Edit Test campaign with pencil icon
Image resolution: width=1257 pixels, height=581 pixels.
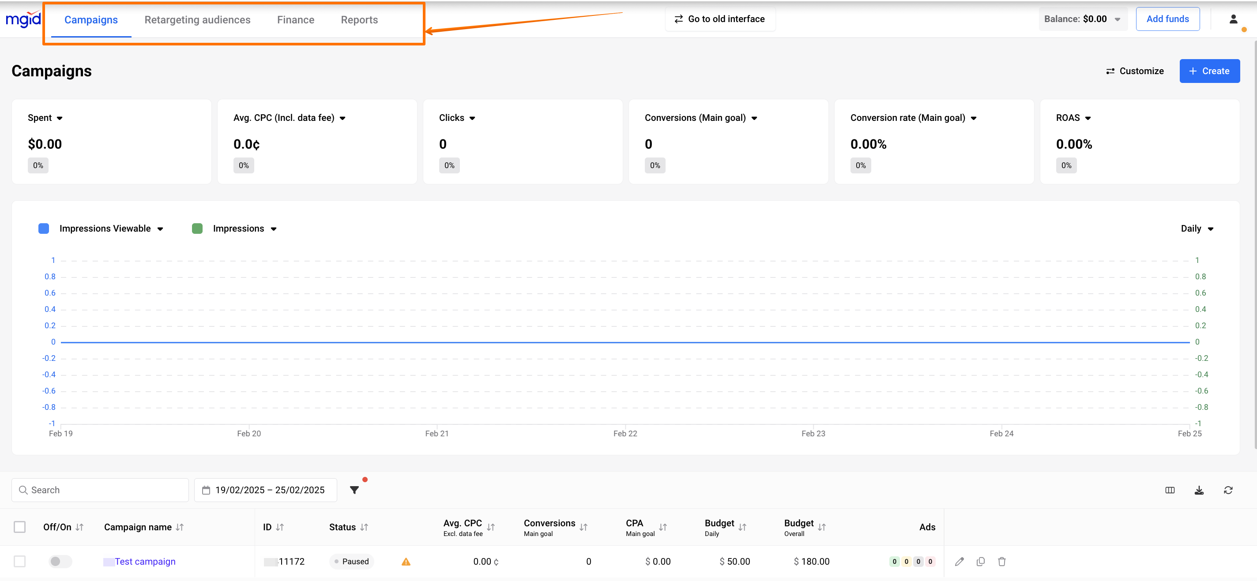pyautogui.click(x=959, y=561)
